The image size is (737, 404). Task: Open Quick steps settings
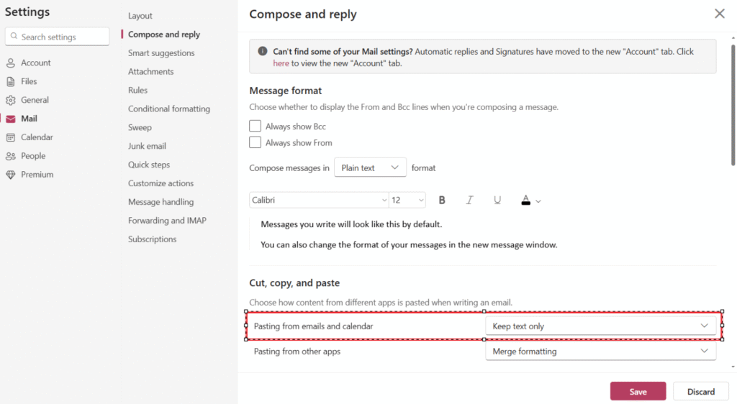(149, 165)
